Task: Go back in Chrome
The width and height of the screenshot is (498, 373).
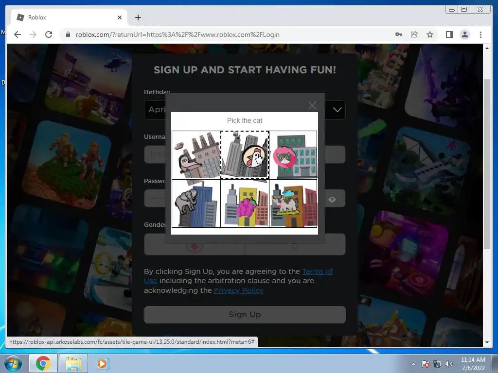Action: pyautogui.click(x=18, y=34)
